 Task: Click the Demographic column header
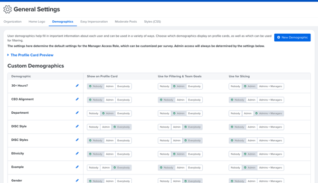(x=21, y=76)
